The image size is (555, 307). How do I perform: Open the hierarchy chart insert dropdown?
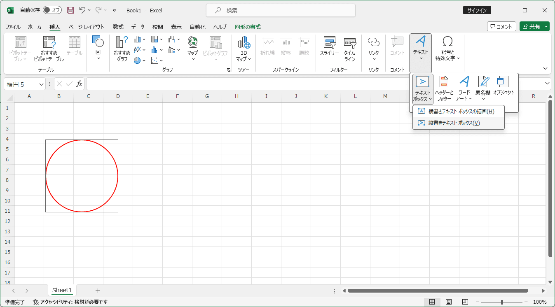coord(157,40)
